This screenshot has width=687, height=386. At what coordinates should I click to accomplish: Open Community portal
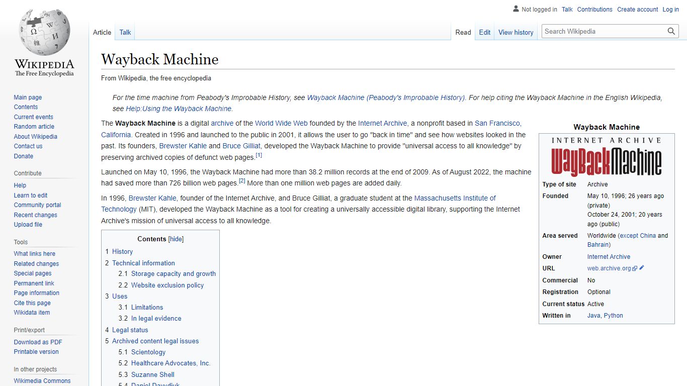pyautogui.click(x=37, y=205)
